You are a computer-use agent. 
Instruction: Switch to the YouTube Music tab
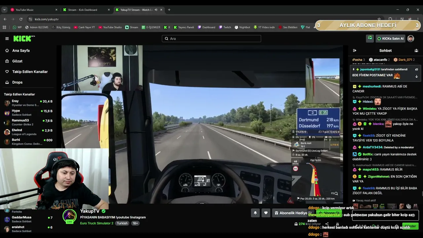(33, 10)
